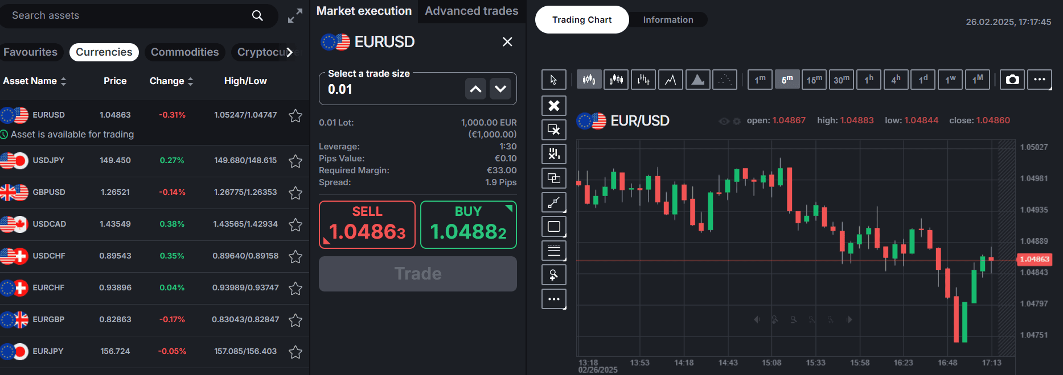Image resolution: width=1063 pixels, height=375 pixels.
Task: Open the Information tab
Action: pos(668,19)
